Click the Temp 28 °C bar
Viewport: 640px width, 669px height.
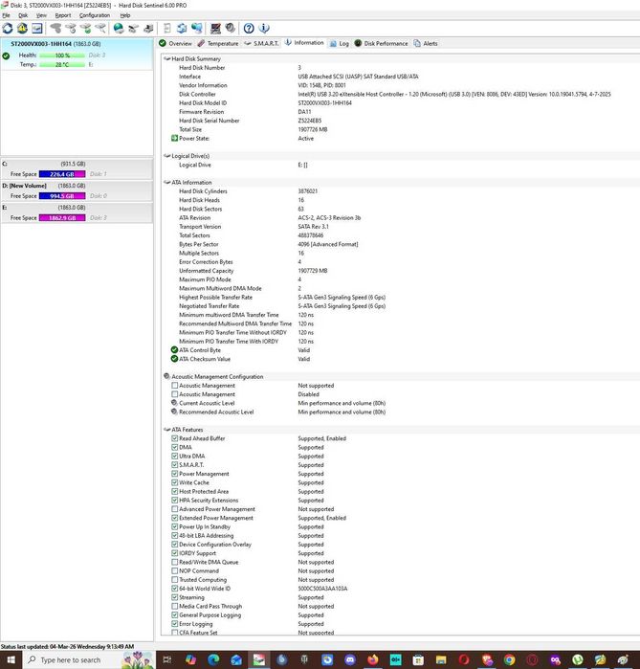pyautogui.click(x=62, y=64)
